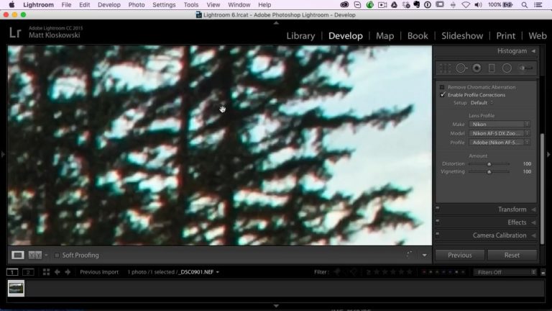Toggle the Camera Calibration panel switch

[x=438, y=234]
